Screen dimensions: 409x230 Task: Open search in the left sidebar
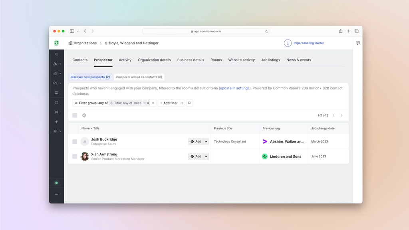pyautogui.click(x=56, y=54)
